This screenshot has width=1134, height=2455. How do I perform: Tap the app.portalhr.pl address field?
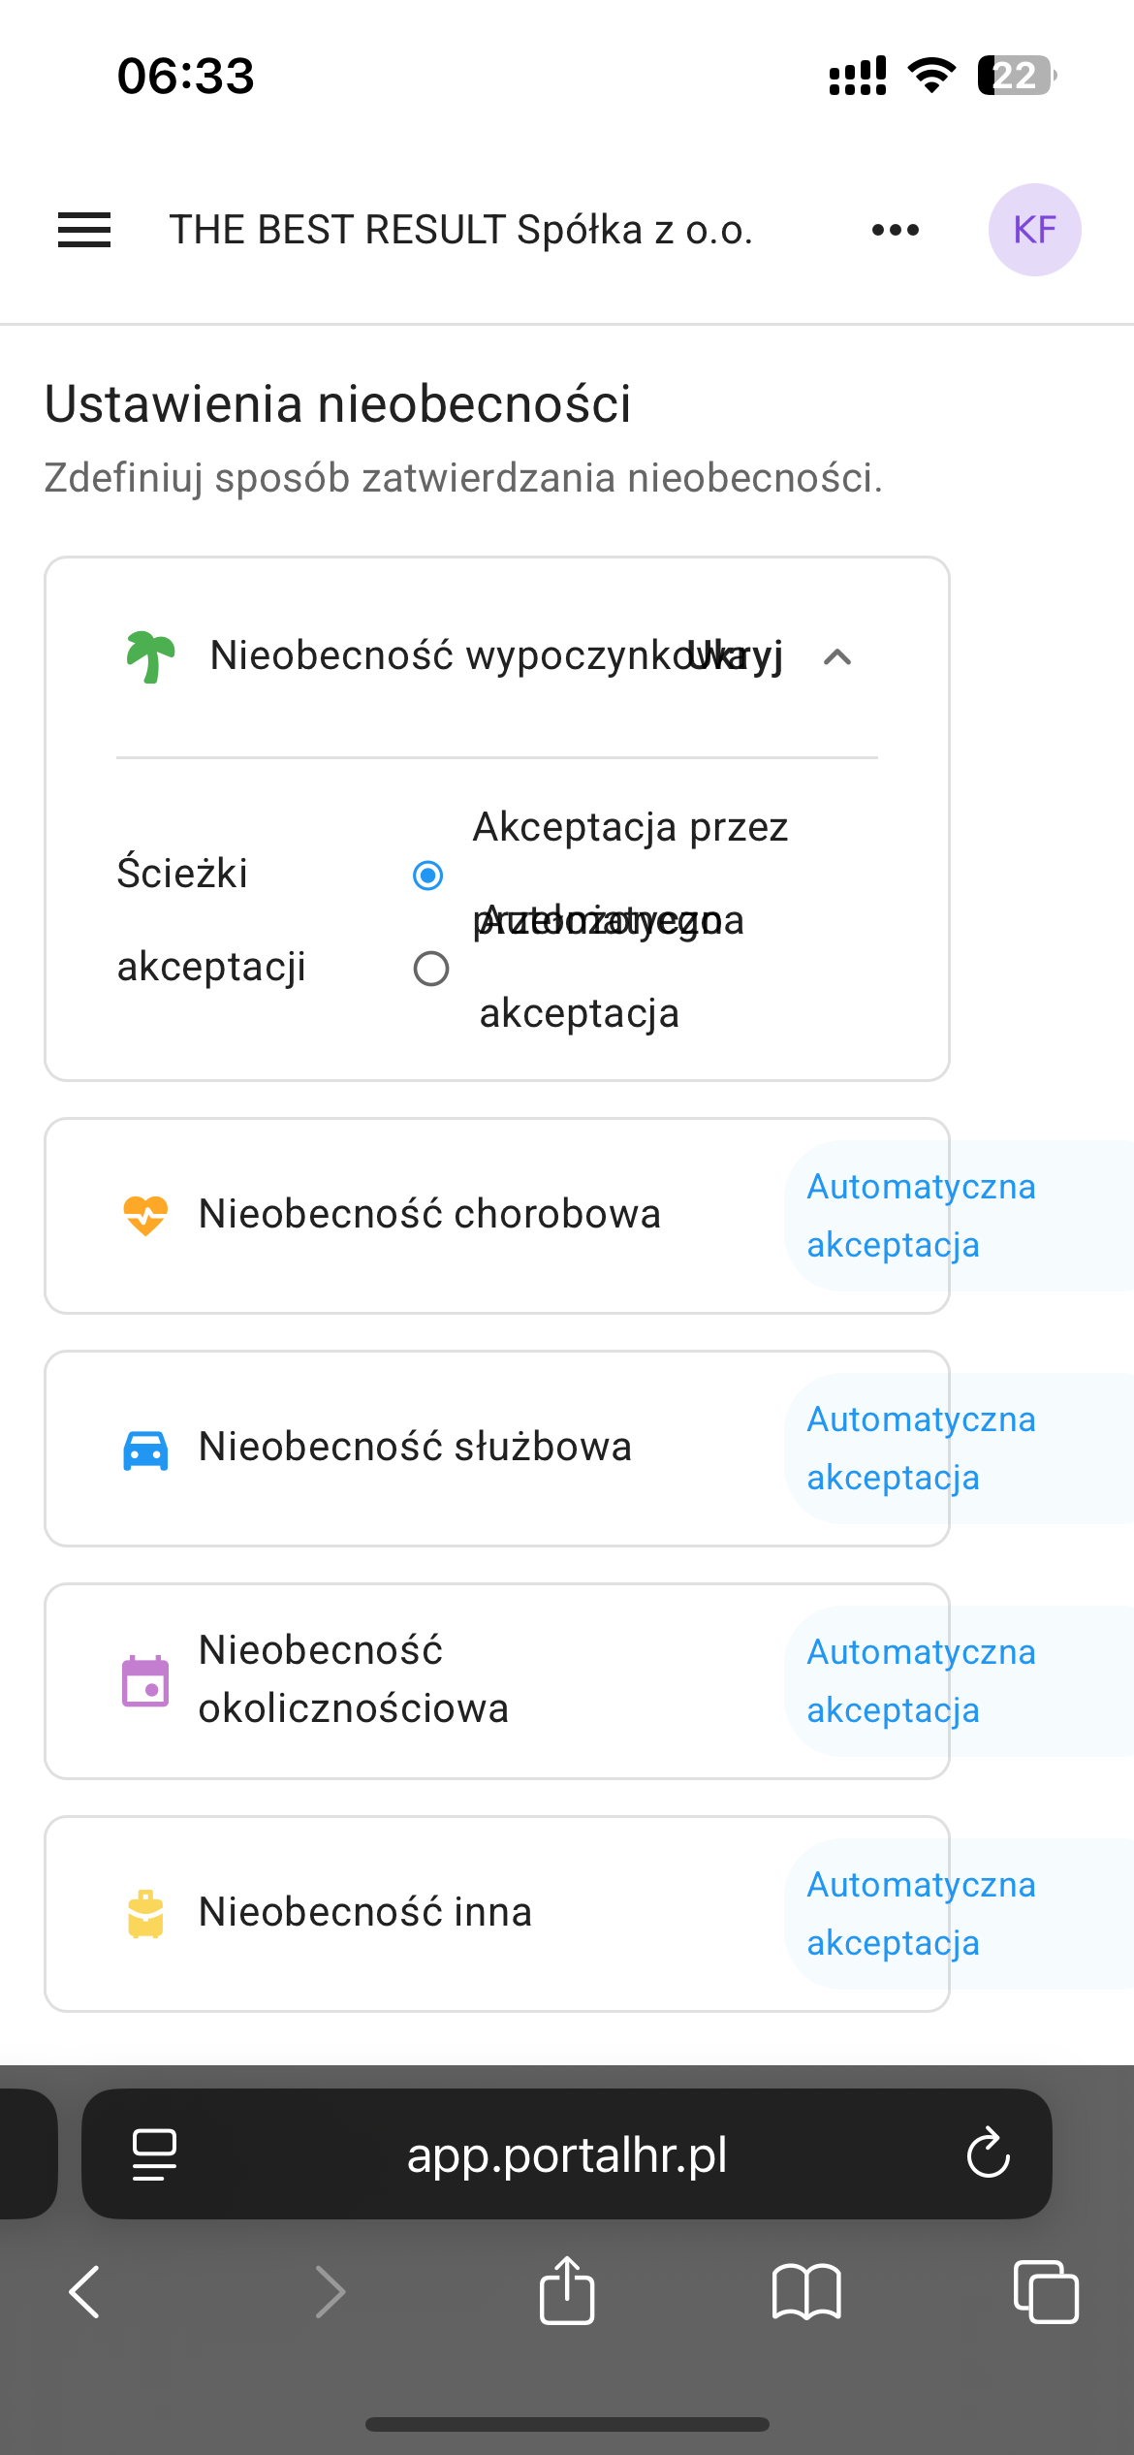pos(566,2153)
